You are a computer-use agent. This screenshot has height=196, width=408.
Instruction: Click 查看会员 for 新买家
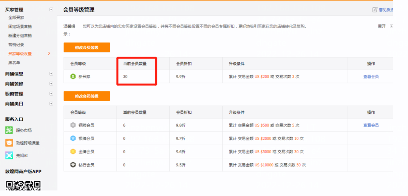tap(371, 76)
